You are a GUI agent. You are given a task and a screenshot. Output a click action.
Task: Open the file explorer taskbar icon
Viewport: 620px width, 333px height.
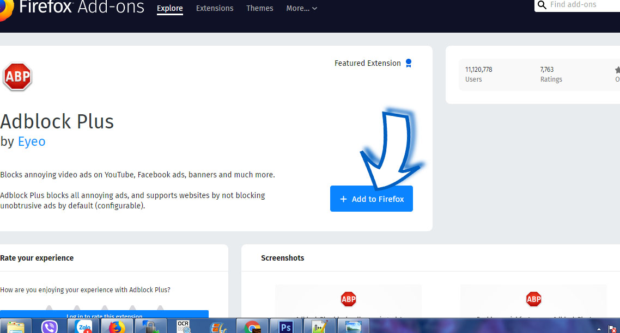pos(16,326)
